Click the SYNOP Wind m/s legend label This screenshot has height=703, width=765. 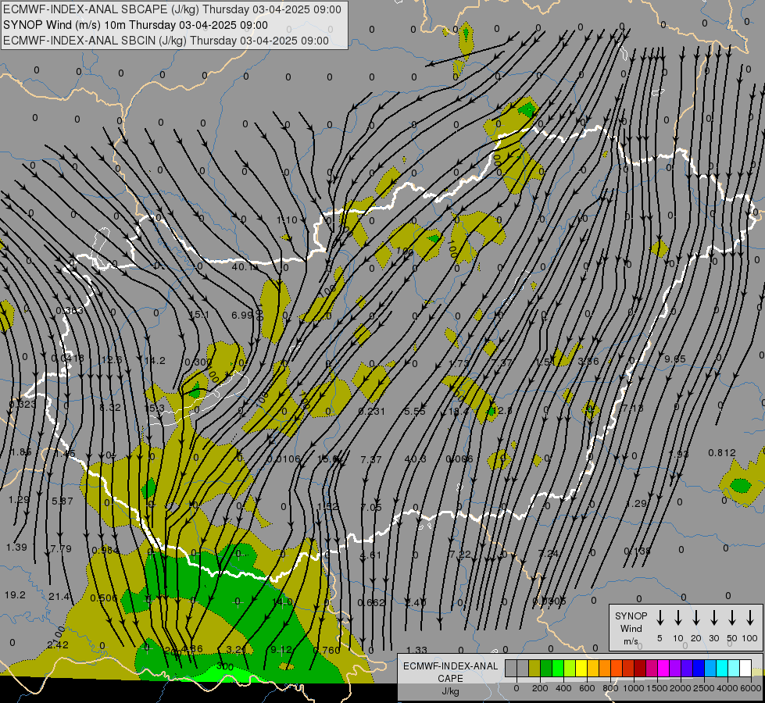click(x=631, y=628)
